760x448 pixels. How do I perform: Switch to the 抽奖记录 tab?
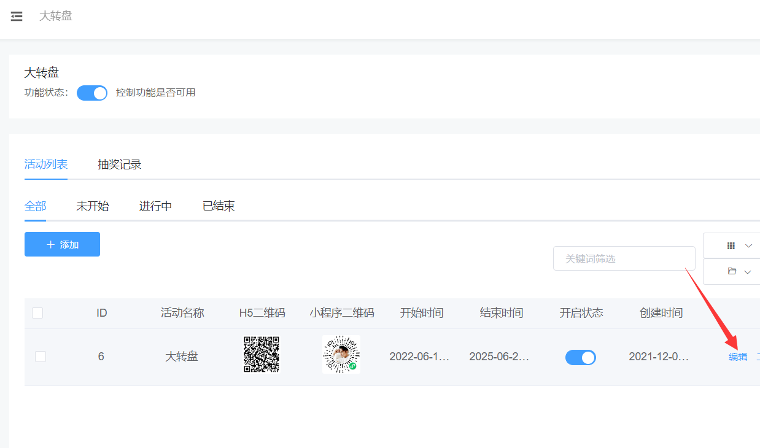point(120,164)
